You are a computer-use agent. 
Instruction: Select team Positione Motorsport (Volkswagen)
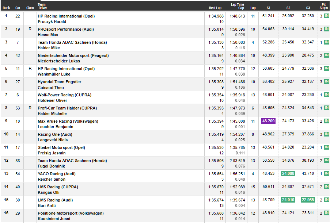[x=71, y=213]
